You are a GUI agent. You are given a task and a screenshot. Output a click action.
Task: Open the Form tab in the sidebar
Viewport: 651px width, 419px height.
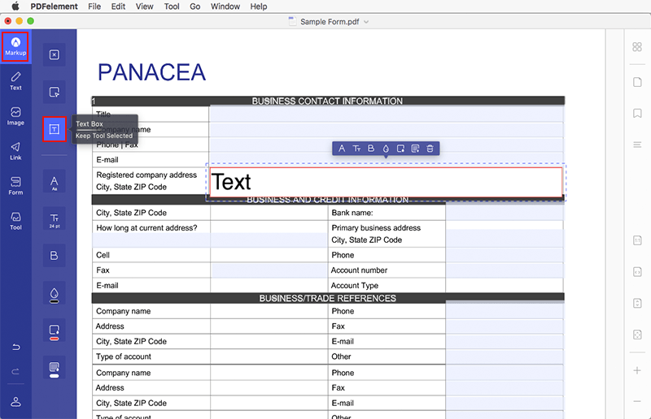(15, 186)
